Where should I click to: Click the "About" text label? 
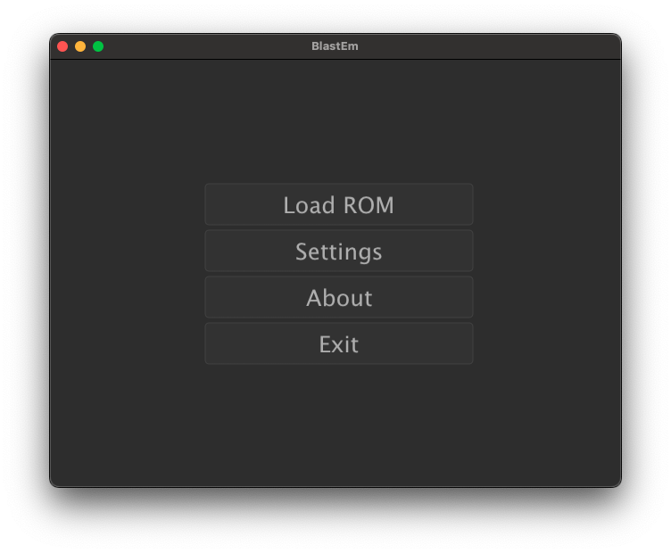pos(339,298)
